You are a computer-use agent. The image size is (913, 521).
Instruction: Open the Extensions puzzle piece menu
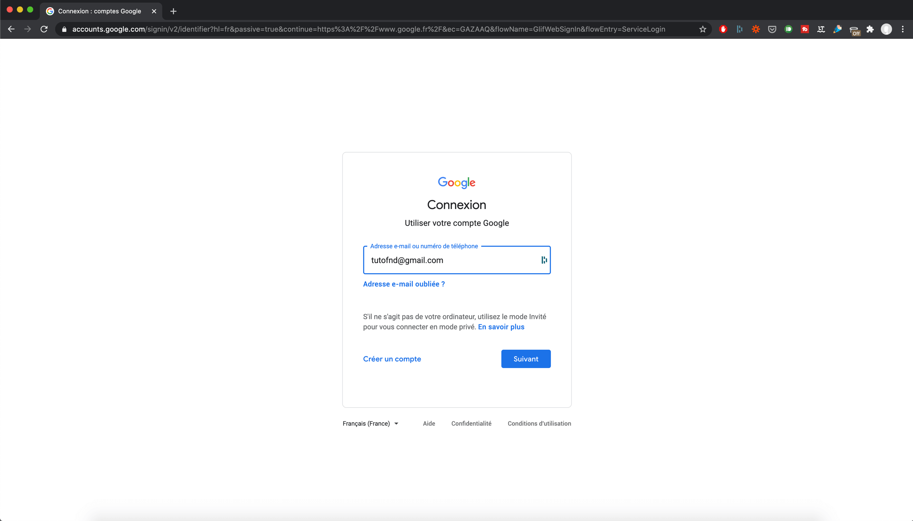[x=870, y=29]
